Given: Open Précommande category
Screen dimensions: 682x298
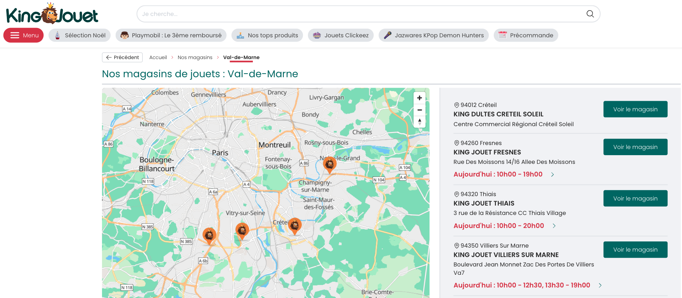Looking at the screenshot, I should [526, 35].
